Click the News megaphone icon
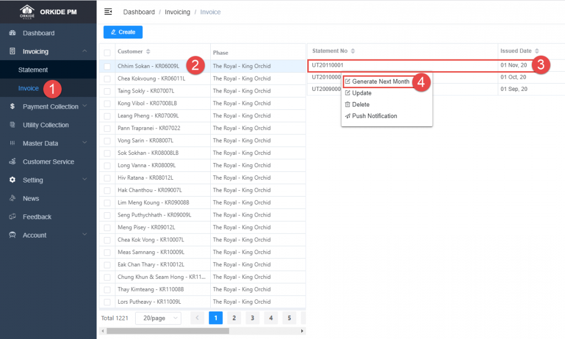Image resolution: width=565 pixels, height=339 pixels. 12,198
